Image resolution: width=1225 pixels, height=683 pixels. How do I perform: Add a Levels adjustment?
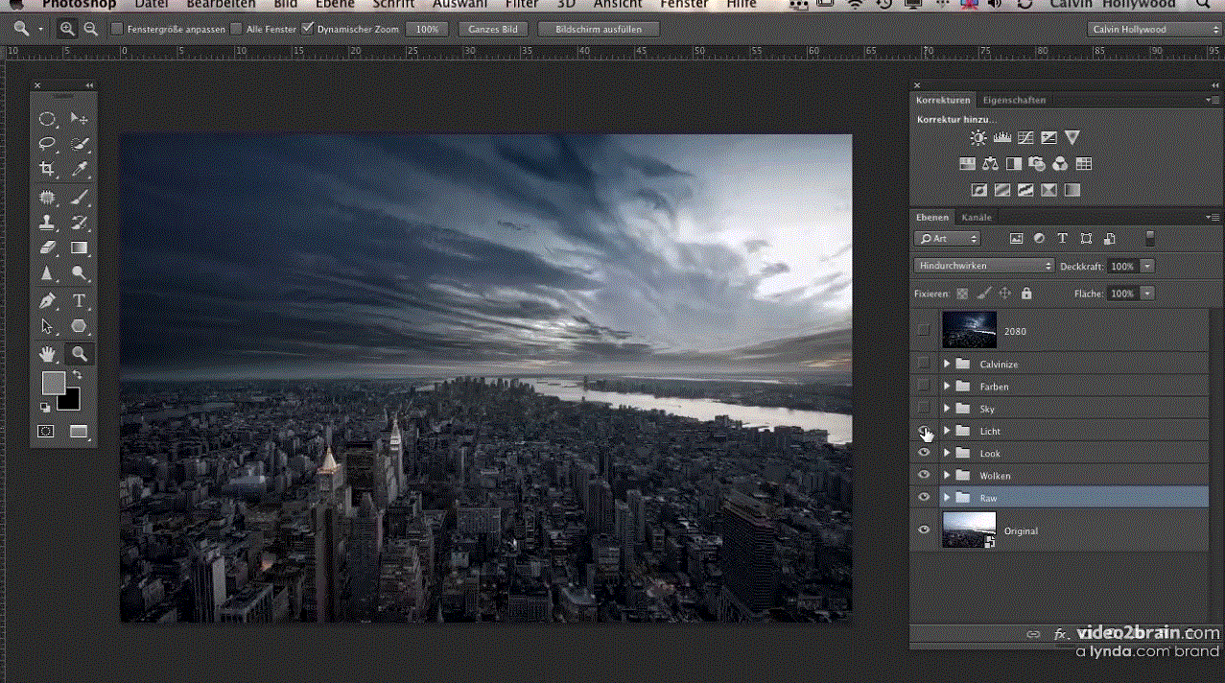click(1002, 138)
